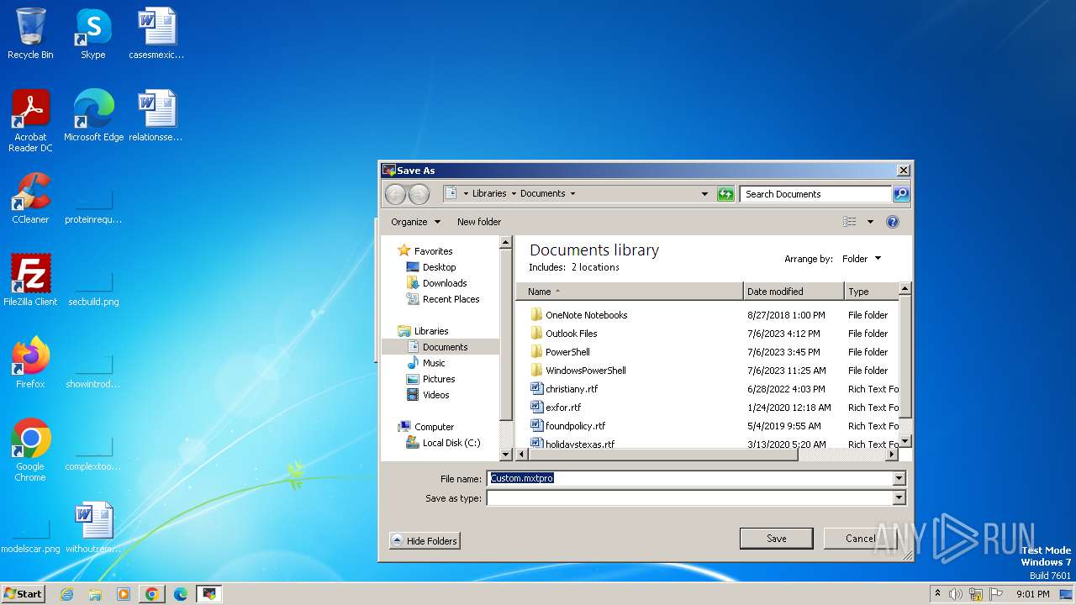Open Edge from the taskbar
The width and height of the screenshot is (1076, 605).
coord(181,594)
